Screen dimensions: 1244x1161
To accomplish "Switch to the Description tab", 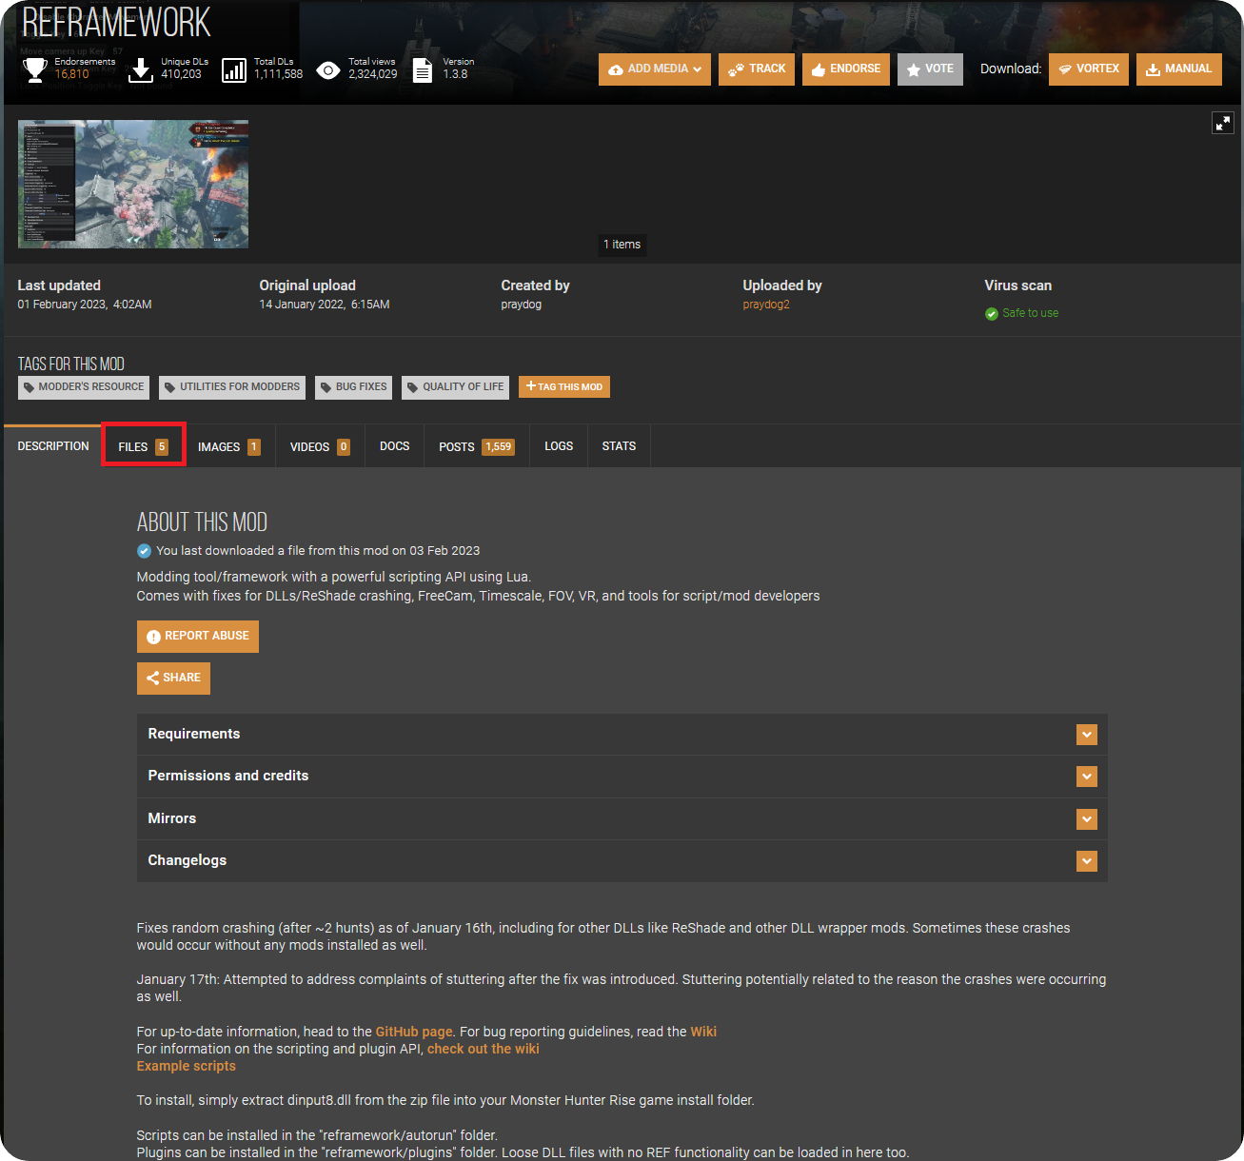I will tap(53, 446).
